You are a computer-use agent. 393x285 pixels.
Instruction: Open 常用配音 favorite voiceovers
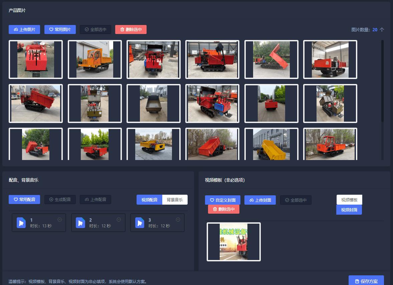click(x=24, y=199)
